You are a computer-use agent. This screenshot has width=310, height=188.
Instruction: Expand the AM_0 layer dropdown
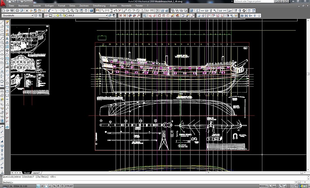pyautogui.click(x=106, y=15)
